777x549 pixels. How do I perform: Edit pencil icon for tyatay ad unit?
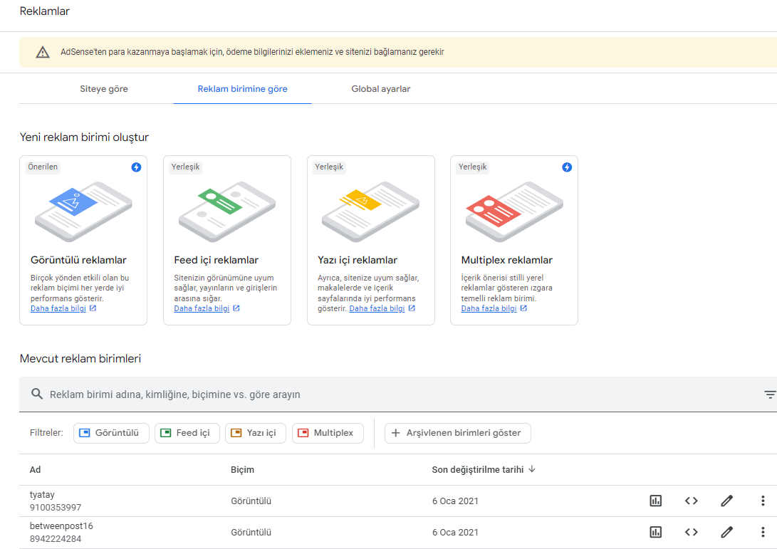[x=727, y=501]
